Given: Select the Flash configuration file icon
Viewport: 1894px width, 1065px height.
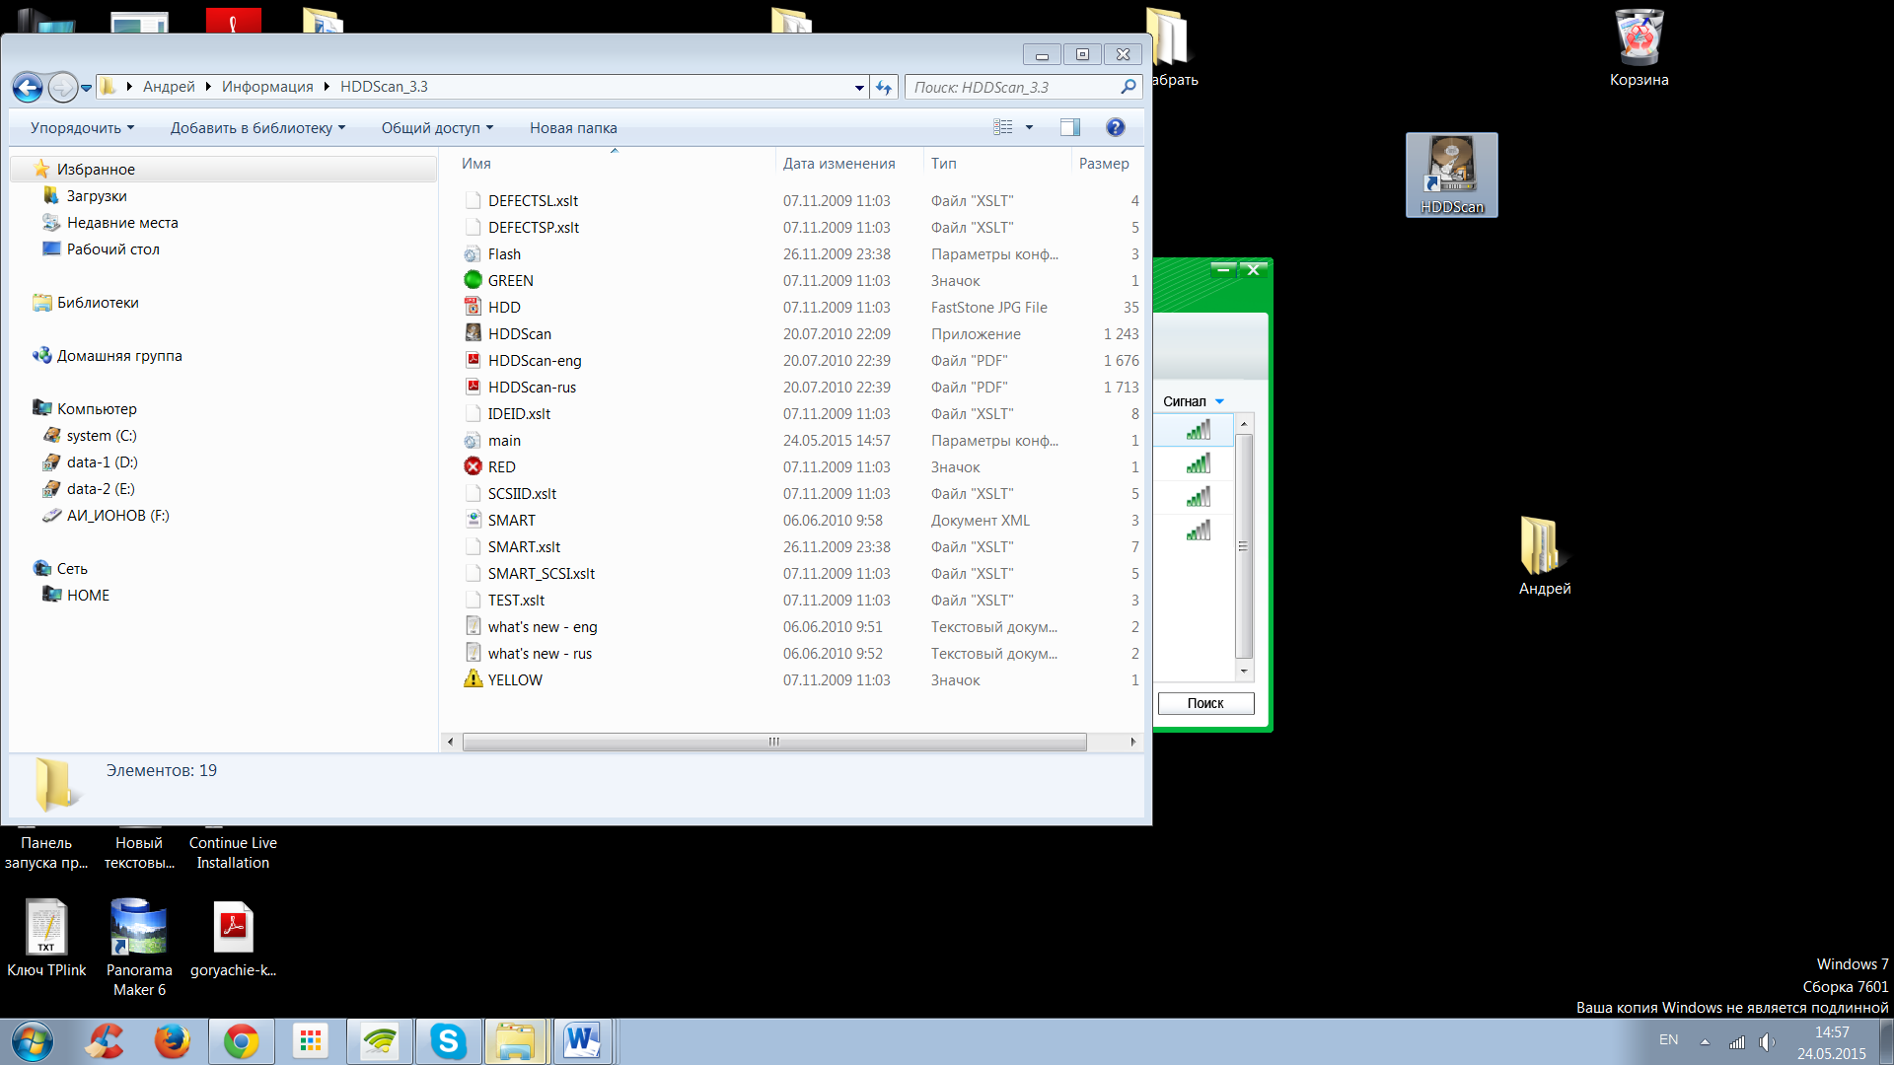Looking at the screenshot, I should coord(473,253).
